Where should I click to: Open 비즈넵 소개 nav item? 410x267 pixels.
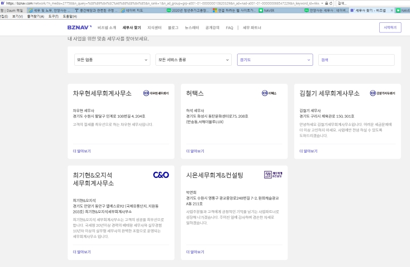point(107,28)
